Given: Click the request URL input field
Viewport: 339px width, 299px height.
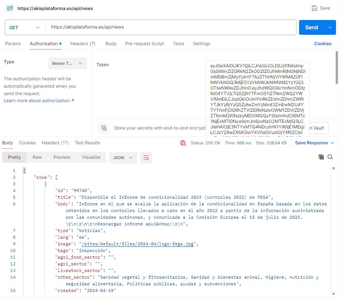Looking at the screenshot, I should click(170, 27).
